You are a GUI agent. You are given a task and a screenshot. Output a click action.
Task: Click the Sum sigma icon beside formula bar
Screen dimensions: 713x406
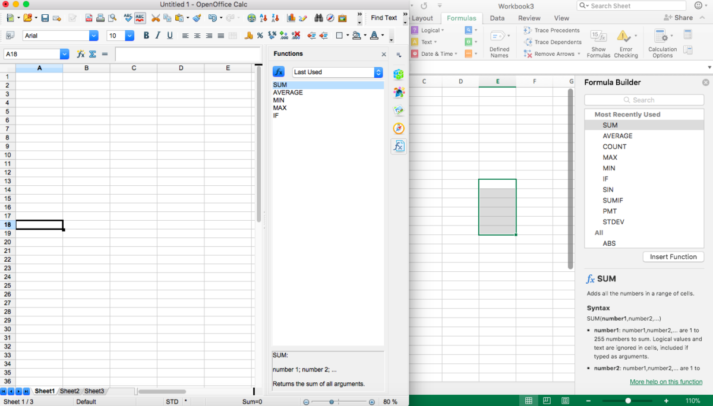tap(92, 54)
